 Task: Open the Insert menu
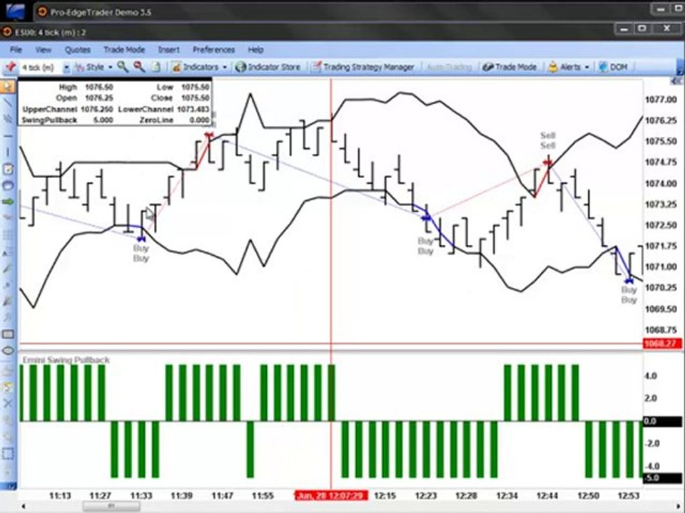point(168,49)
